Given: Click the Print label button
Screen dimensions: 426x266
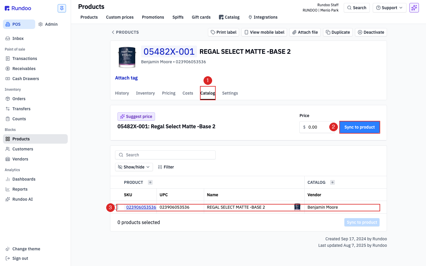Looking at the screenshot, I should click(x=224, y=32).
